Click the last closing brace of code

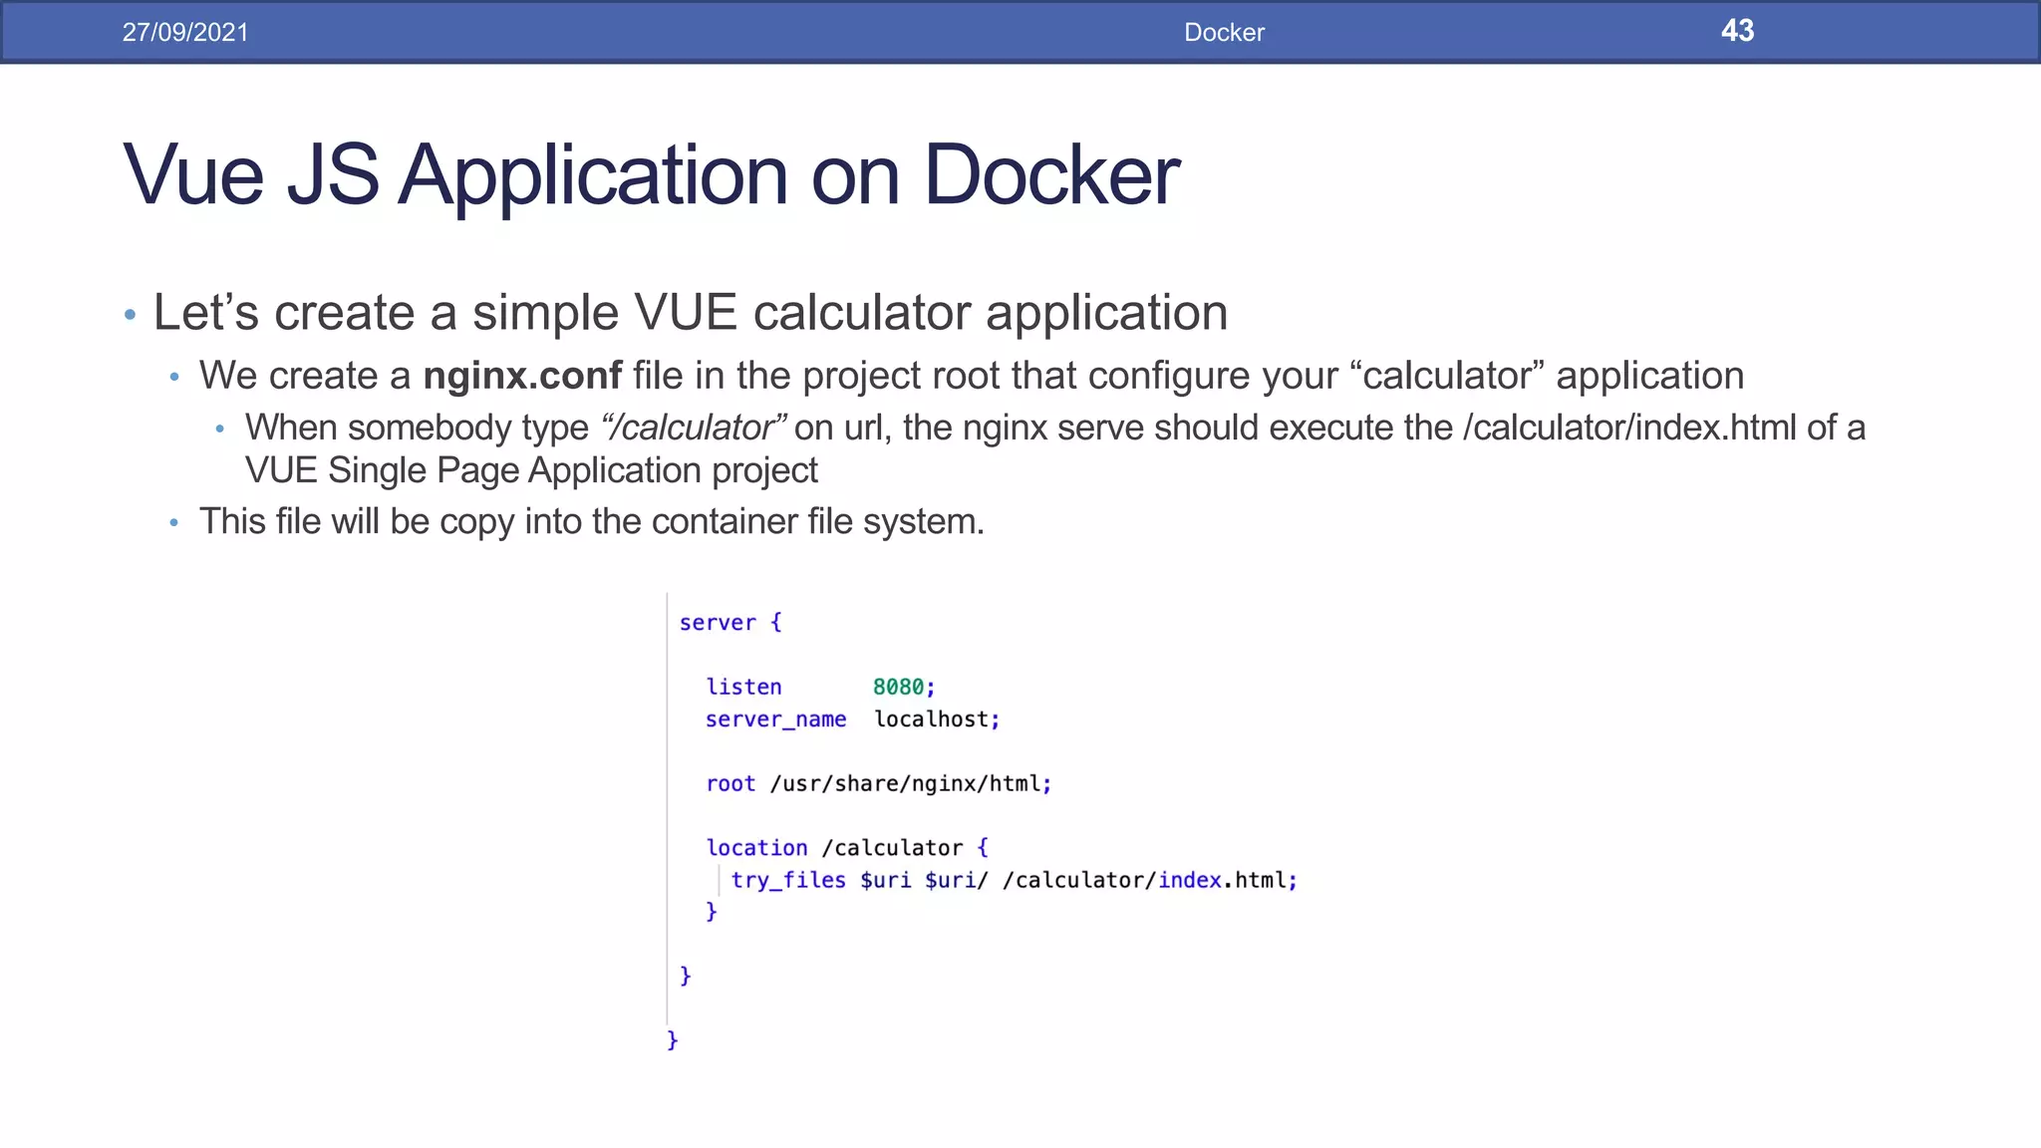coord(672,1040)
